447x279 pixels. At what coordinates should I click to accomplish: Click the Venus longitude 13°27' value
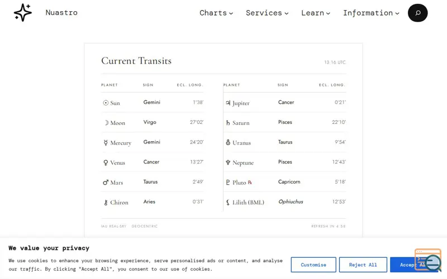(197, 162)
